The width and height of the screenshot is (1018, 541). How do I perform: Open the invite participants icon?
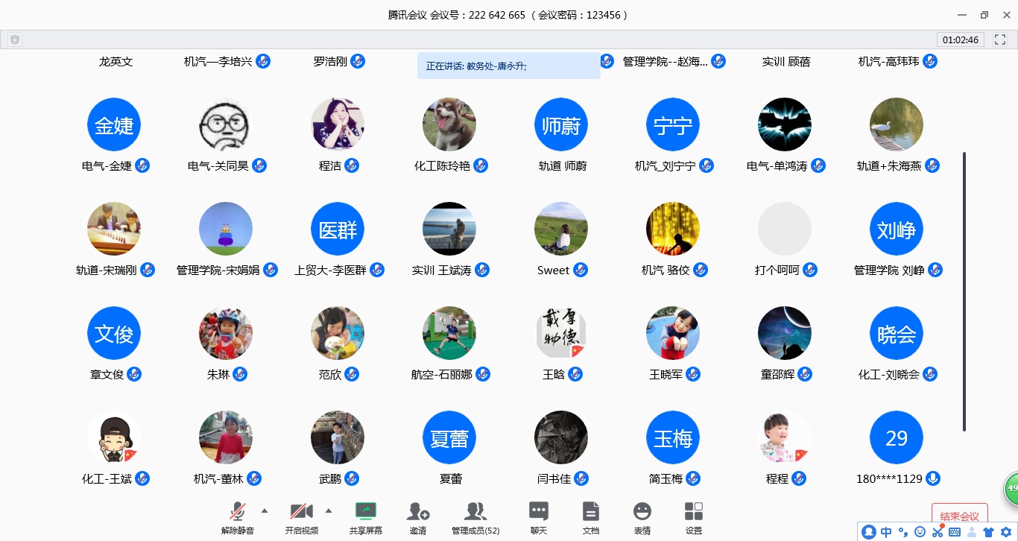[x=418, y=512]
